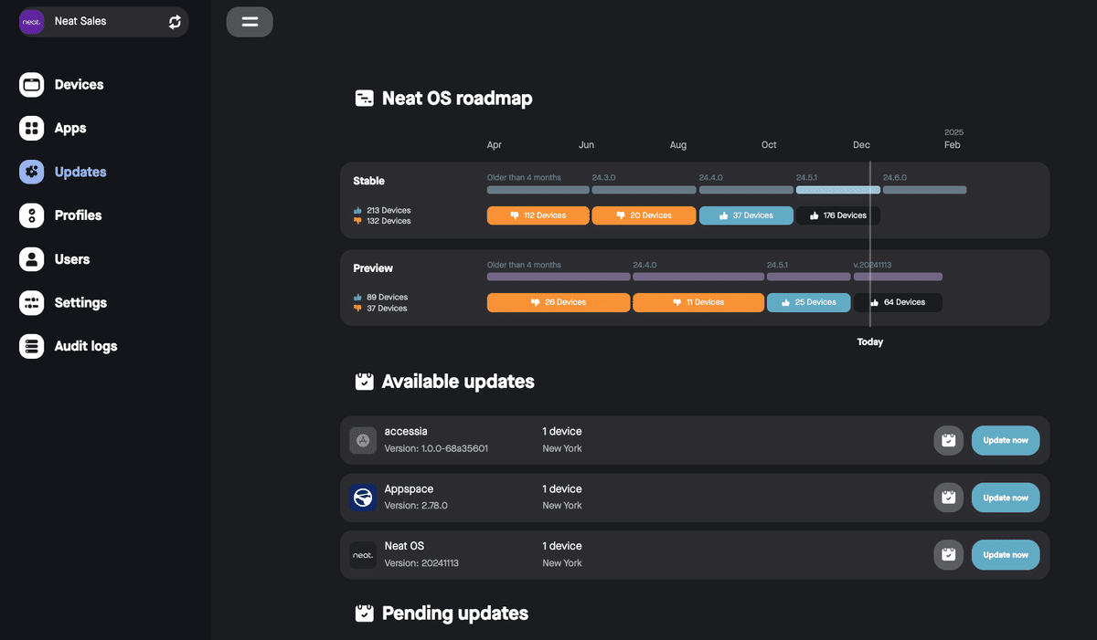The width and height of the screenshot is (1097, 640).
Task: Click the Stable 213 Devices thumbs-up count
Action: point(382,210)
